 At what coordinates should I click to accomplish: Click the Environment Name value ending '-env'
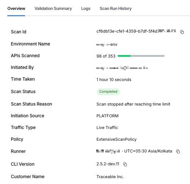pyautogui.click(x=107, y=44)
